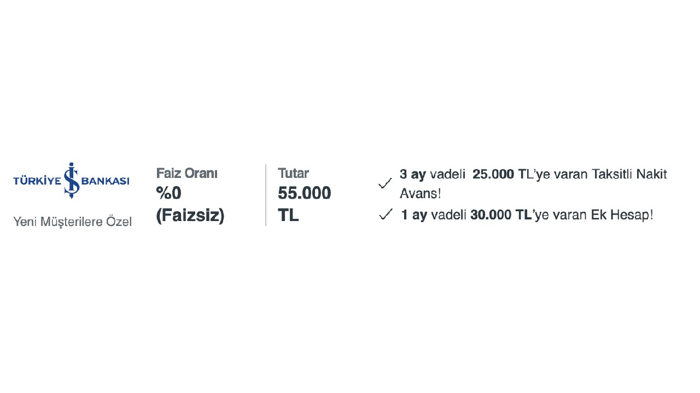Viewport: 700px width, 393px height.
Task: Click the 55.000 amount value
Action: coord(305,193)
